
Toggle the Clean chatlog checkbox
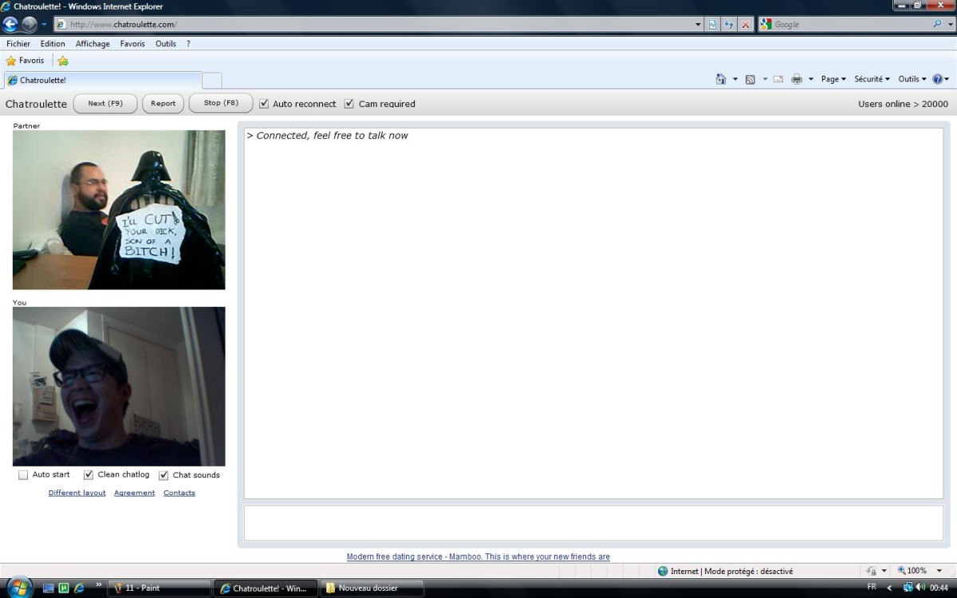[89, 475]
